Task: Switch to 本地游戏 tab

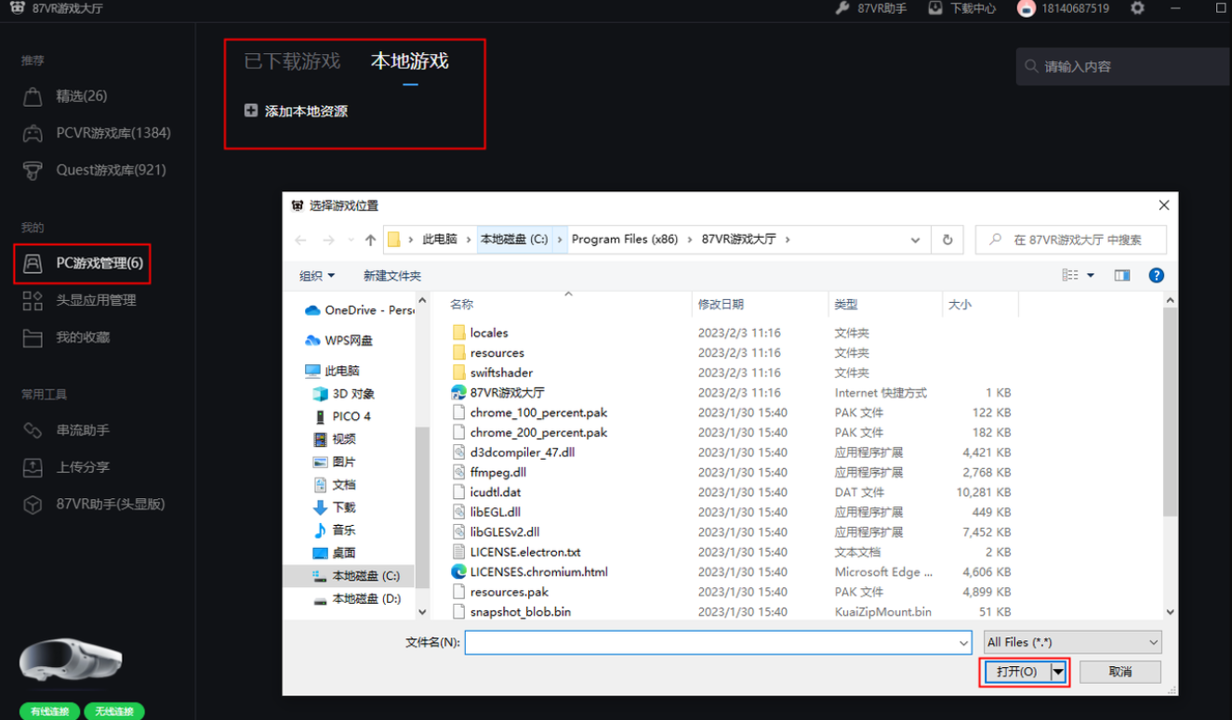Action: 410,61
